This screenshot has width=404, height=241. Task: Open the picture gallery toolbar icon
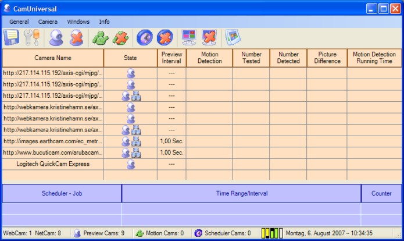coord(233,38)
